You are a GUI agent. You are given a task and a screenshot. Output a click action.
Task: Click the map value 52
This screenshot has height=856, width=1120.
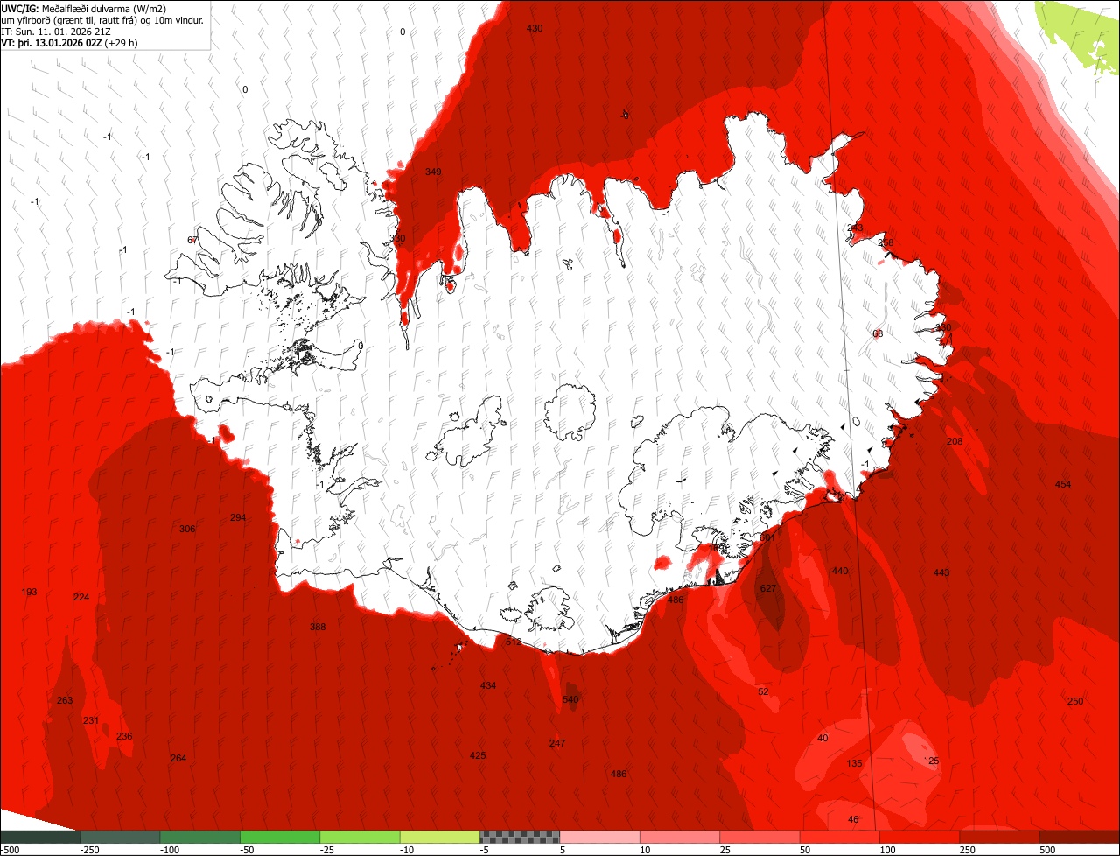(763, 691)
